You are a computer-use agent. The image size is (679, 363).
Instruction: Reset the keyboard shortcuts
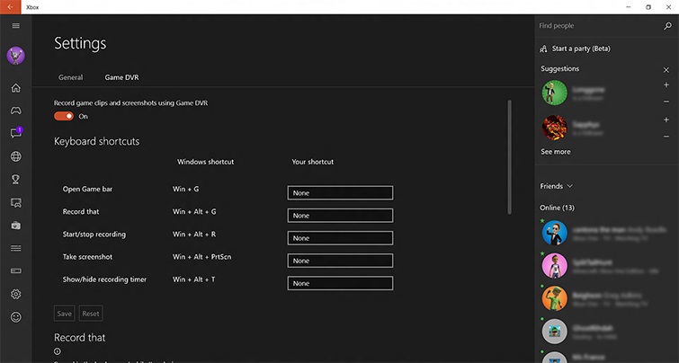click(x=91, y=314)
